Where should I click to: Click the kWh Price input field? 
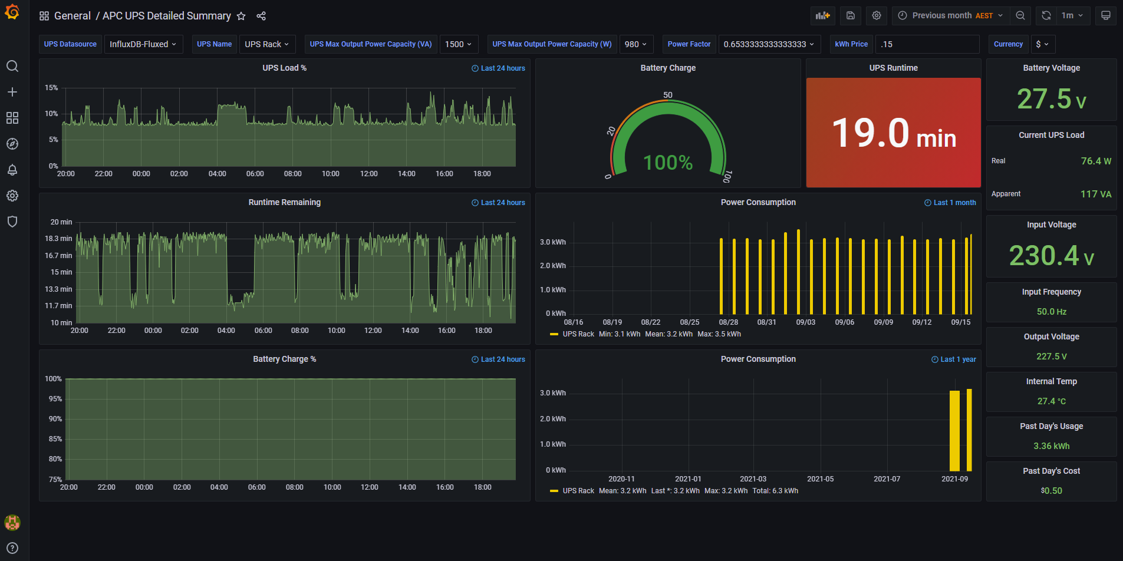coord(927,44)
